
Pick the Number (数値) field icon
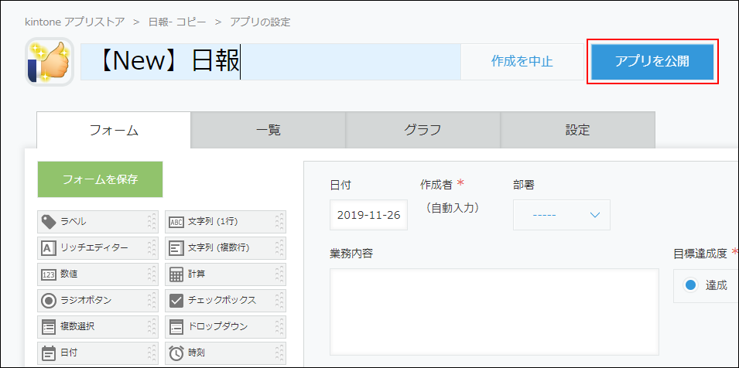pos(49,274)
